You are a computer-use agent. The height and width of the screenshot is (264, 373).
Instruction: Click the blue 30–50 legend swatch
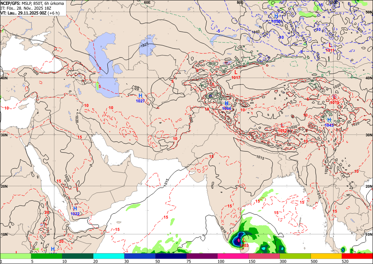pos(140,256)
